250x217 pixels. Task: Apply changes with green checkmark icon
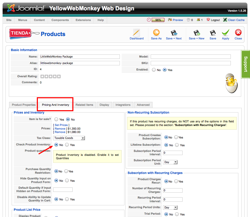[225, 33]
